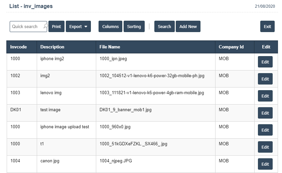This screenshot has width=282, height=173.
Task: Edit the 1000_ipn.jpeg record
Action: point(265,62)
